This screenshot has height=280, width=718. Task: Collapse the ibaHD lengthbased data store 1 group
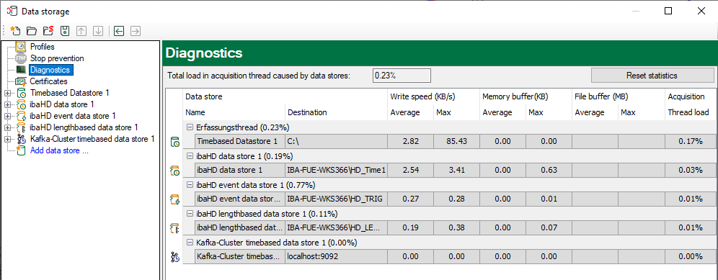point(190,214)
